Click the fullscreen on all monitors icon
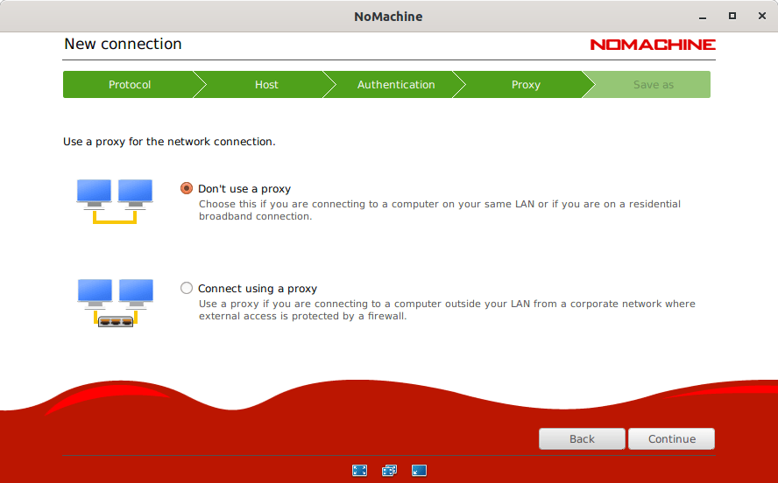The height and width of the screenshot is (483, 778). 389,470
